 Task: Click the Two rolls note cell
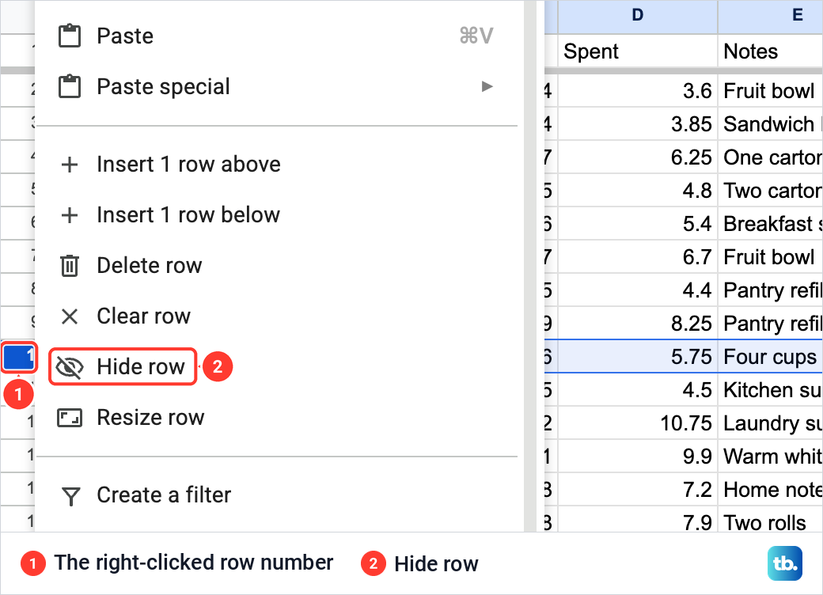point(770,521)
